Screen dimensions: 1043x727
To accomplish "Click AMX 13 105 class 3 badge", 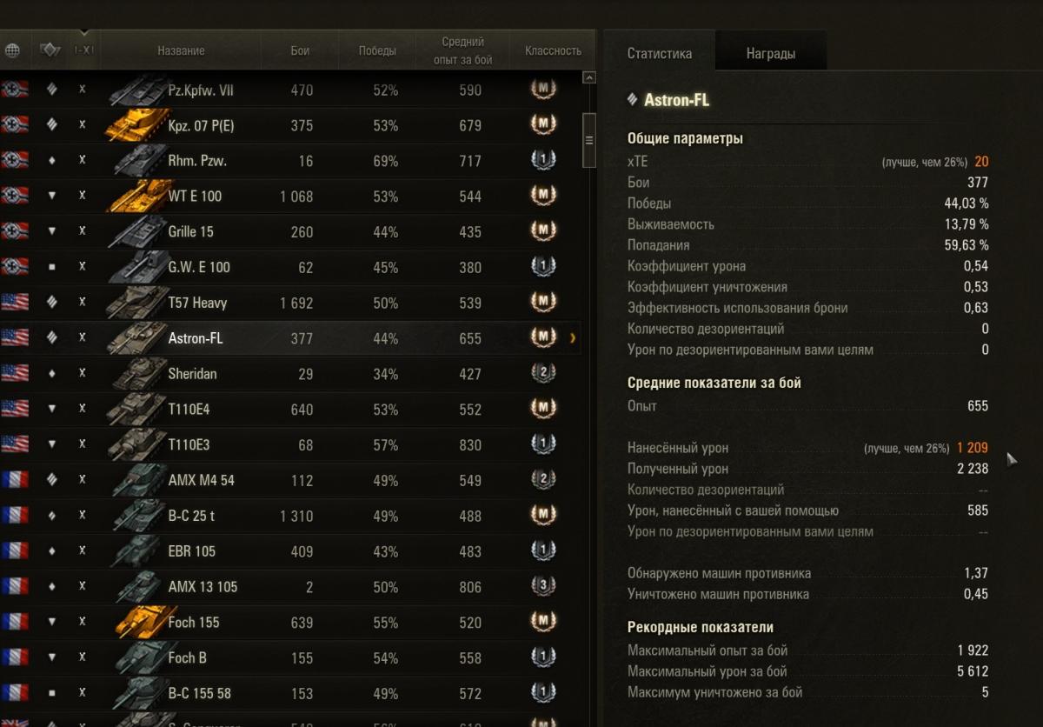I will tap(543, 586).
